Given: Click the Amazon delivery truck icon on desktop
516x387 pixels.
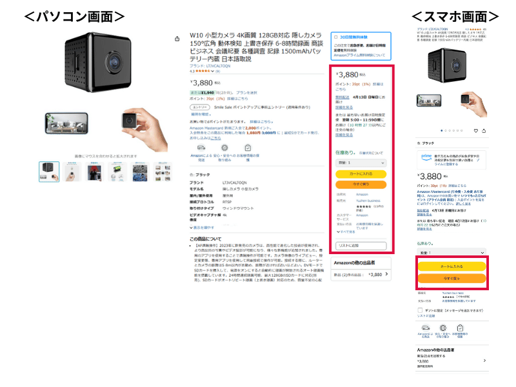Looking at the screenshot, I should coord(201,148).
